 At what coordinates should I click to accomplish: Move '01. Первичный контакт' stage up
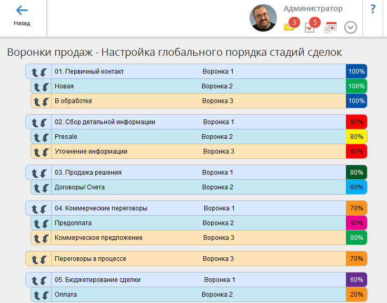click(35, 72)
